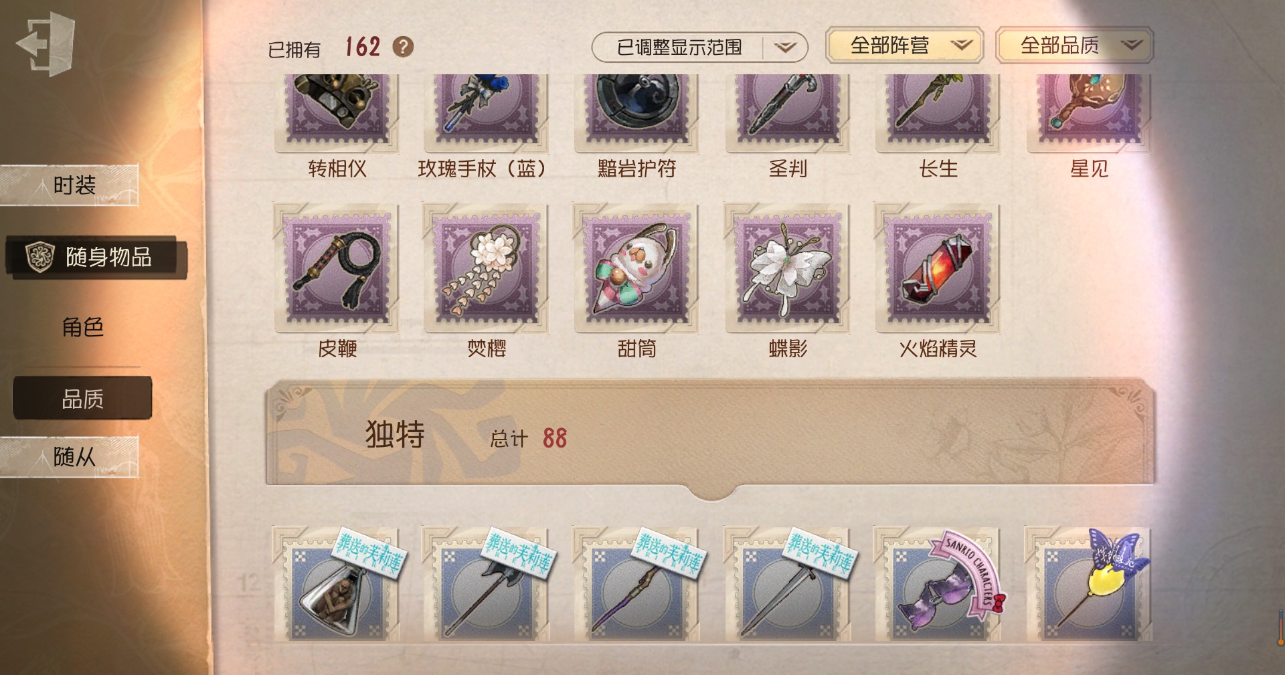Select the bottle accessory with Frieren tag
The height and width of the screenshot is (675, 1285).
pyautogui.click(x=338, y=585)
